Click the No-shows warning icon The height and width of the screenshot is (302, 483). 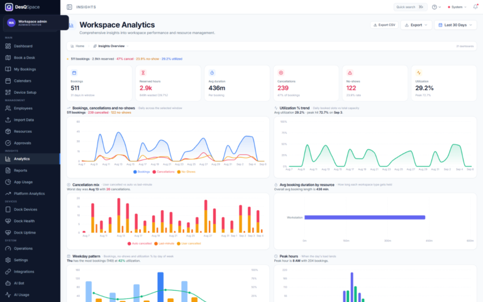tap(350, 73)
